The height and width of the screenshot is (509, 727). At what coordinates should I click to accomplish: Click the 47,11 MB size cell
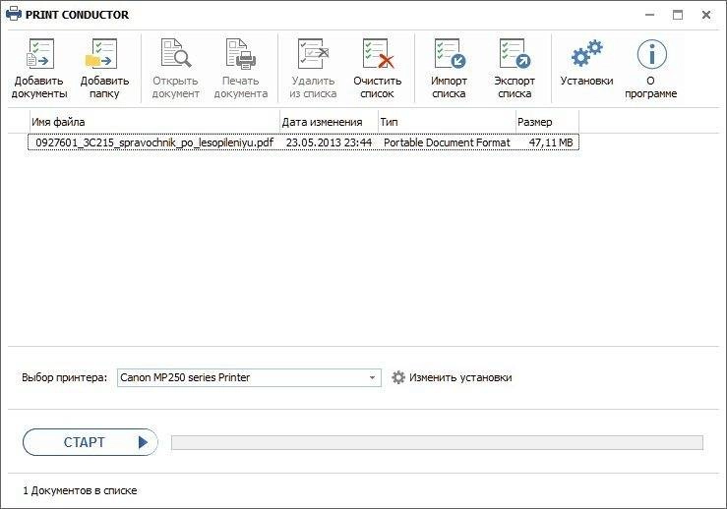pos(551,142)
